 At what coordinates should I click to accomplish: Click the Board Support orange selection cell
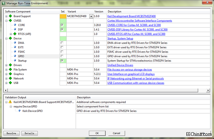coord(63,16)
